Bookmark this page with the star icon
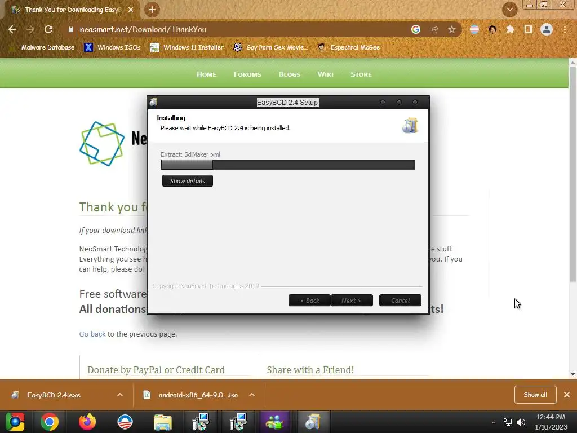The height and width of the screenshot is (433, 577). click(452, 29)
